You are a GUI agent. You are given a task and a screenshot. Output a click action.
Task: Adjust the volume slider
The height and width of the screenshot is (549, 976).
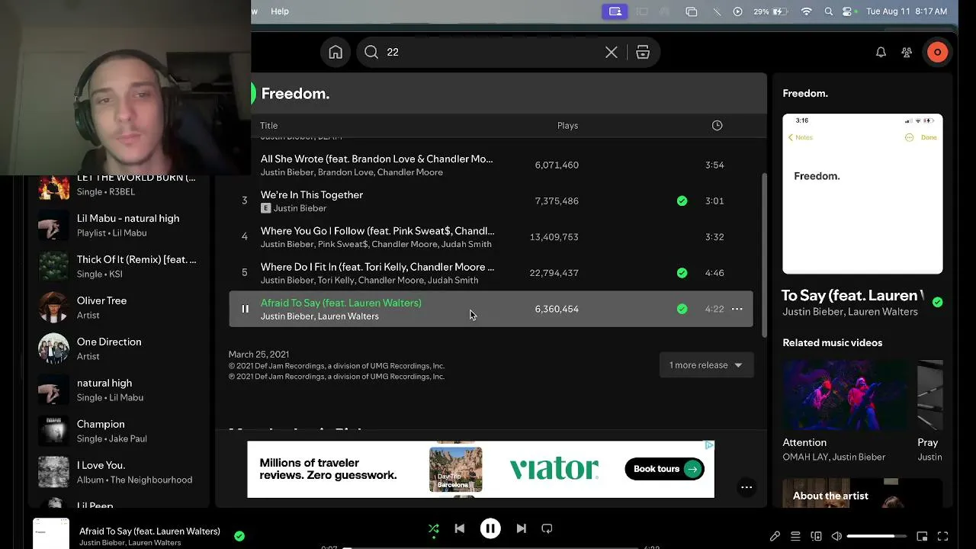tap(876, 536)
